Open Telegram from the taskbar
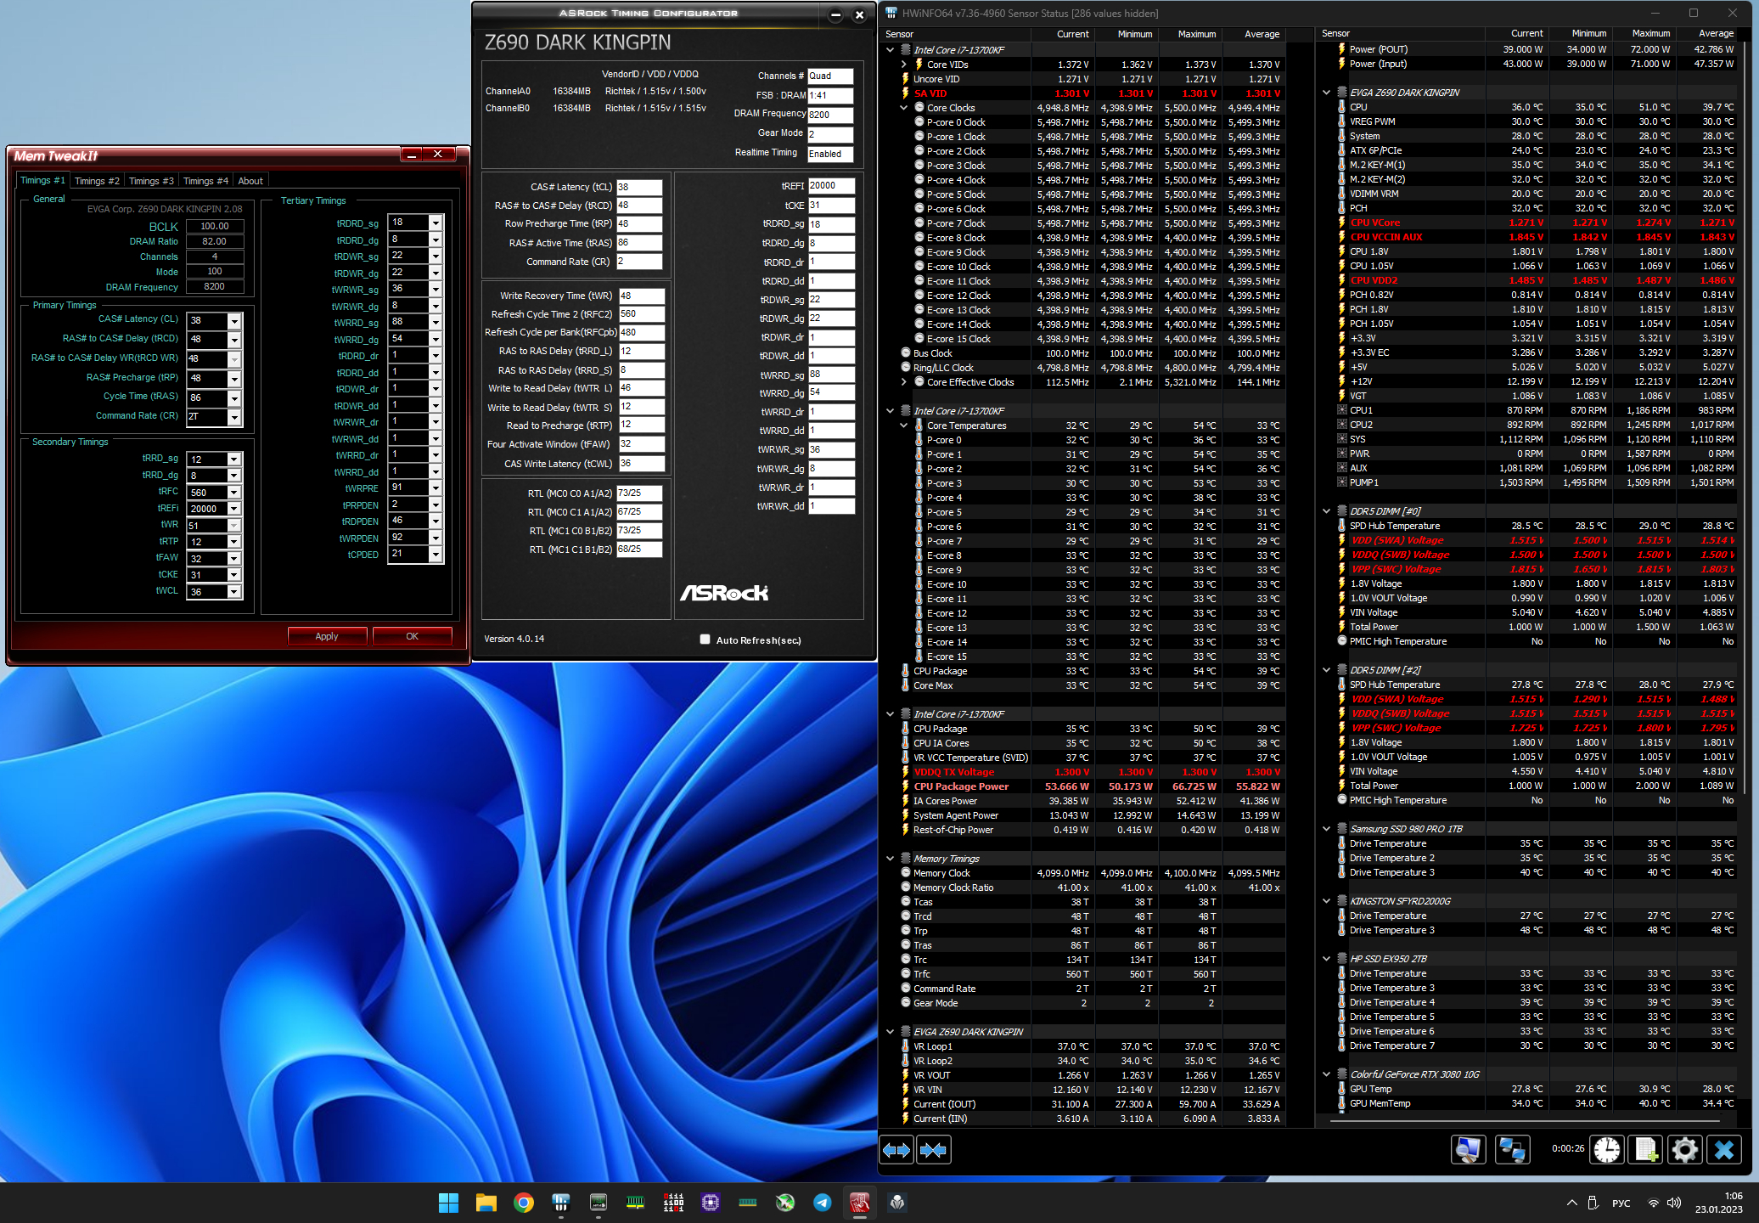The image size is (1759, 1223). (x=822, y=1202)
